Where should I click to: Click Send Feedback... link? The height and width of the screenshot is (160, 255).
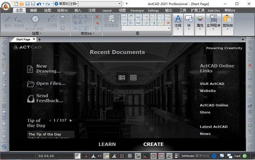click(x=45, y=98)
